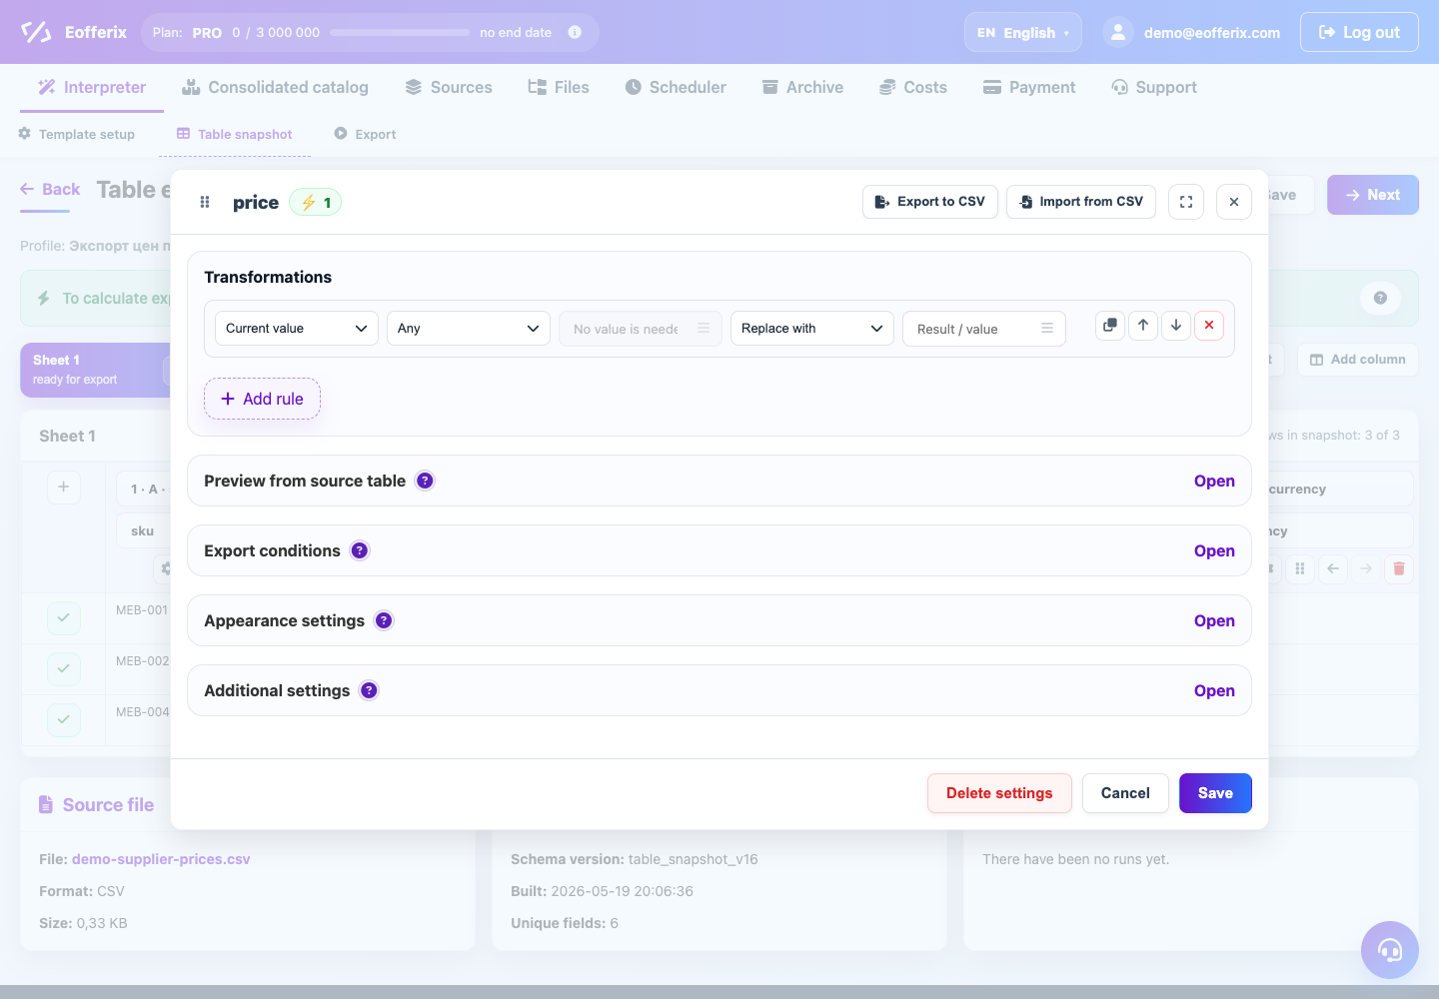Viewport: 1439px width, 999px height.
Task: Show help for Additional settings
Action: point(369,690)
